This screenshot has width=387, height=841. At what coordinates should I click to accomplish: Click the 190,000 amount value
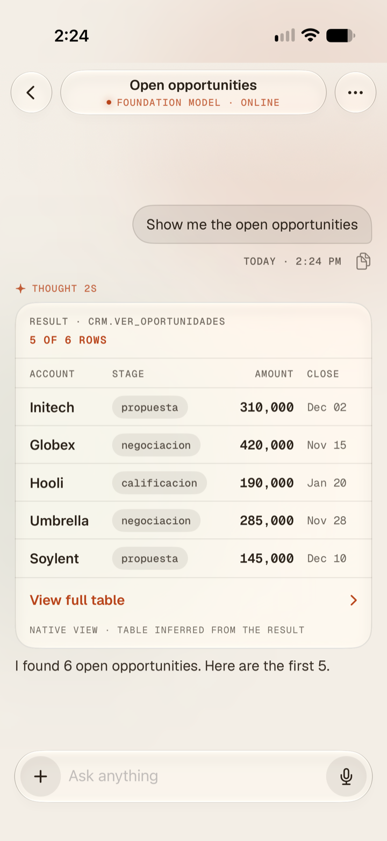(x=267, y=483)
